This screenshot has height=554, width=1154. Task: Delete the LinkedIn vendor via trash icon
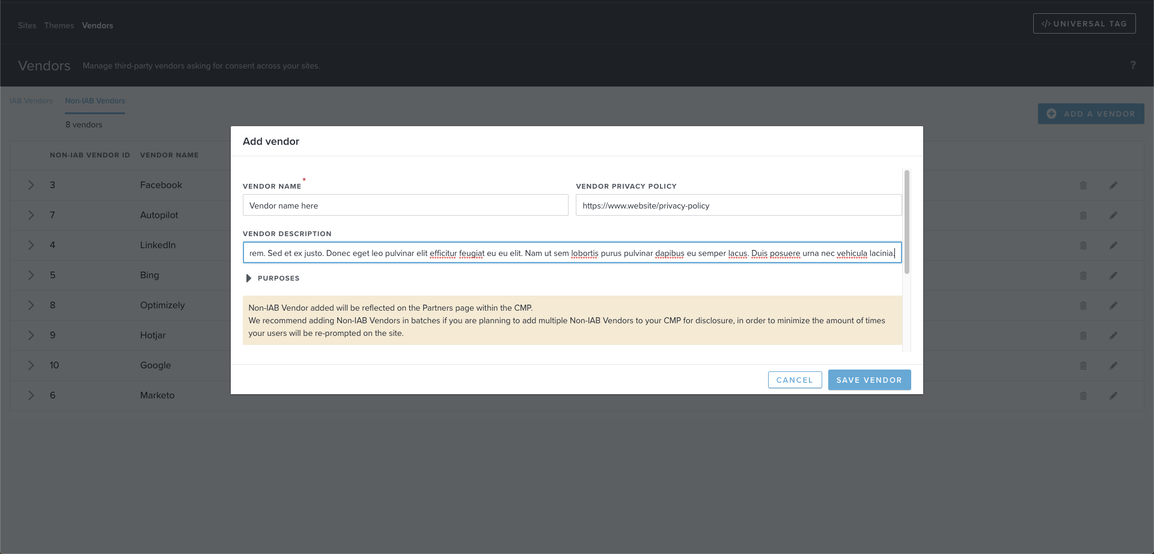coord(1083,246)
